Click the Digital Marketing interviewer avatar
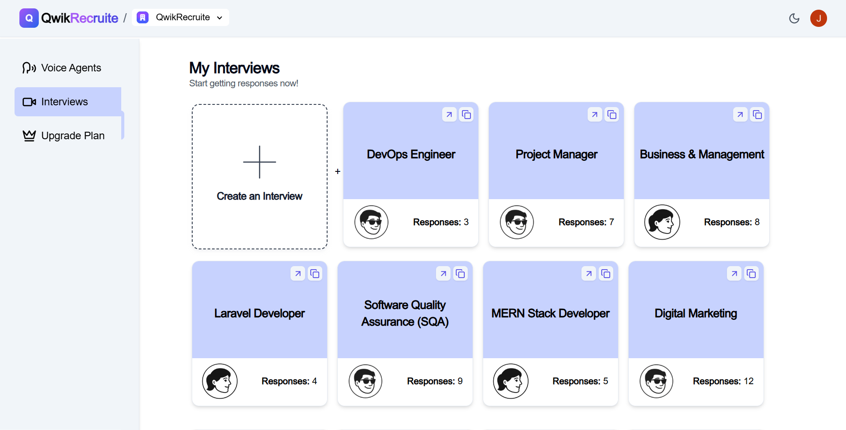Screen dimensions: 846x430 tap(656, 381)
